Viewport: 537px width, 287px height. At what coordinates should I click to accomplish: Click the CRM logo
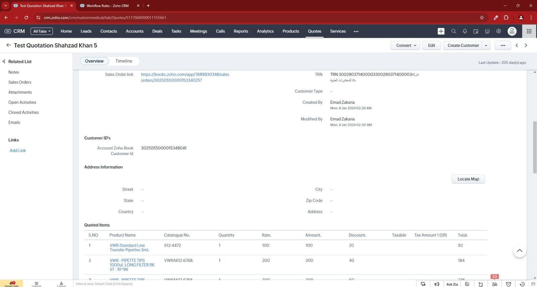15,31
